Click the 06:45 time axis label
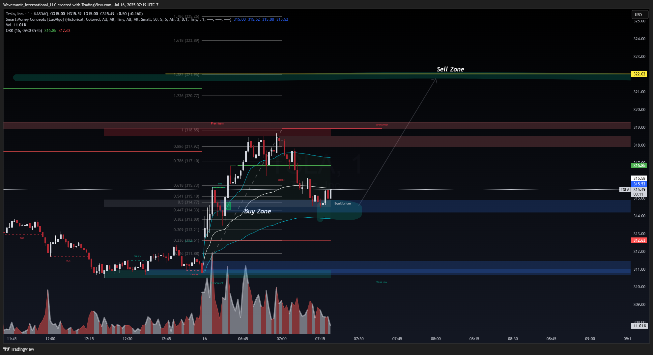The height and width of the screenshot is (355, 653). click(243, 339)
